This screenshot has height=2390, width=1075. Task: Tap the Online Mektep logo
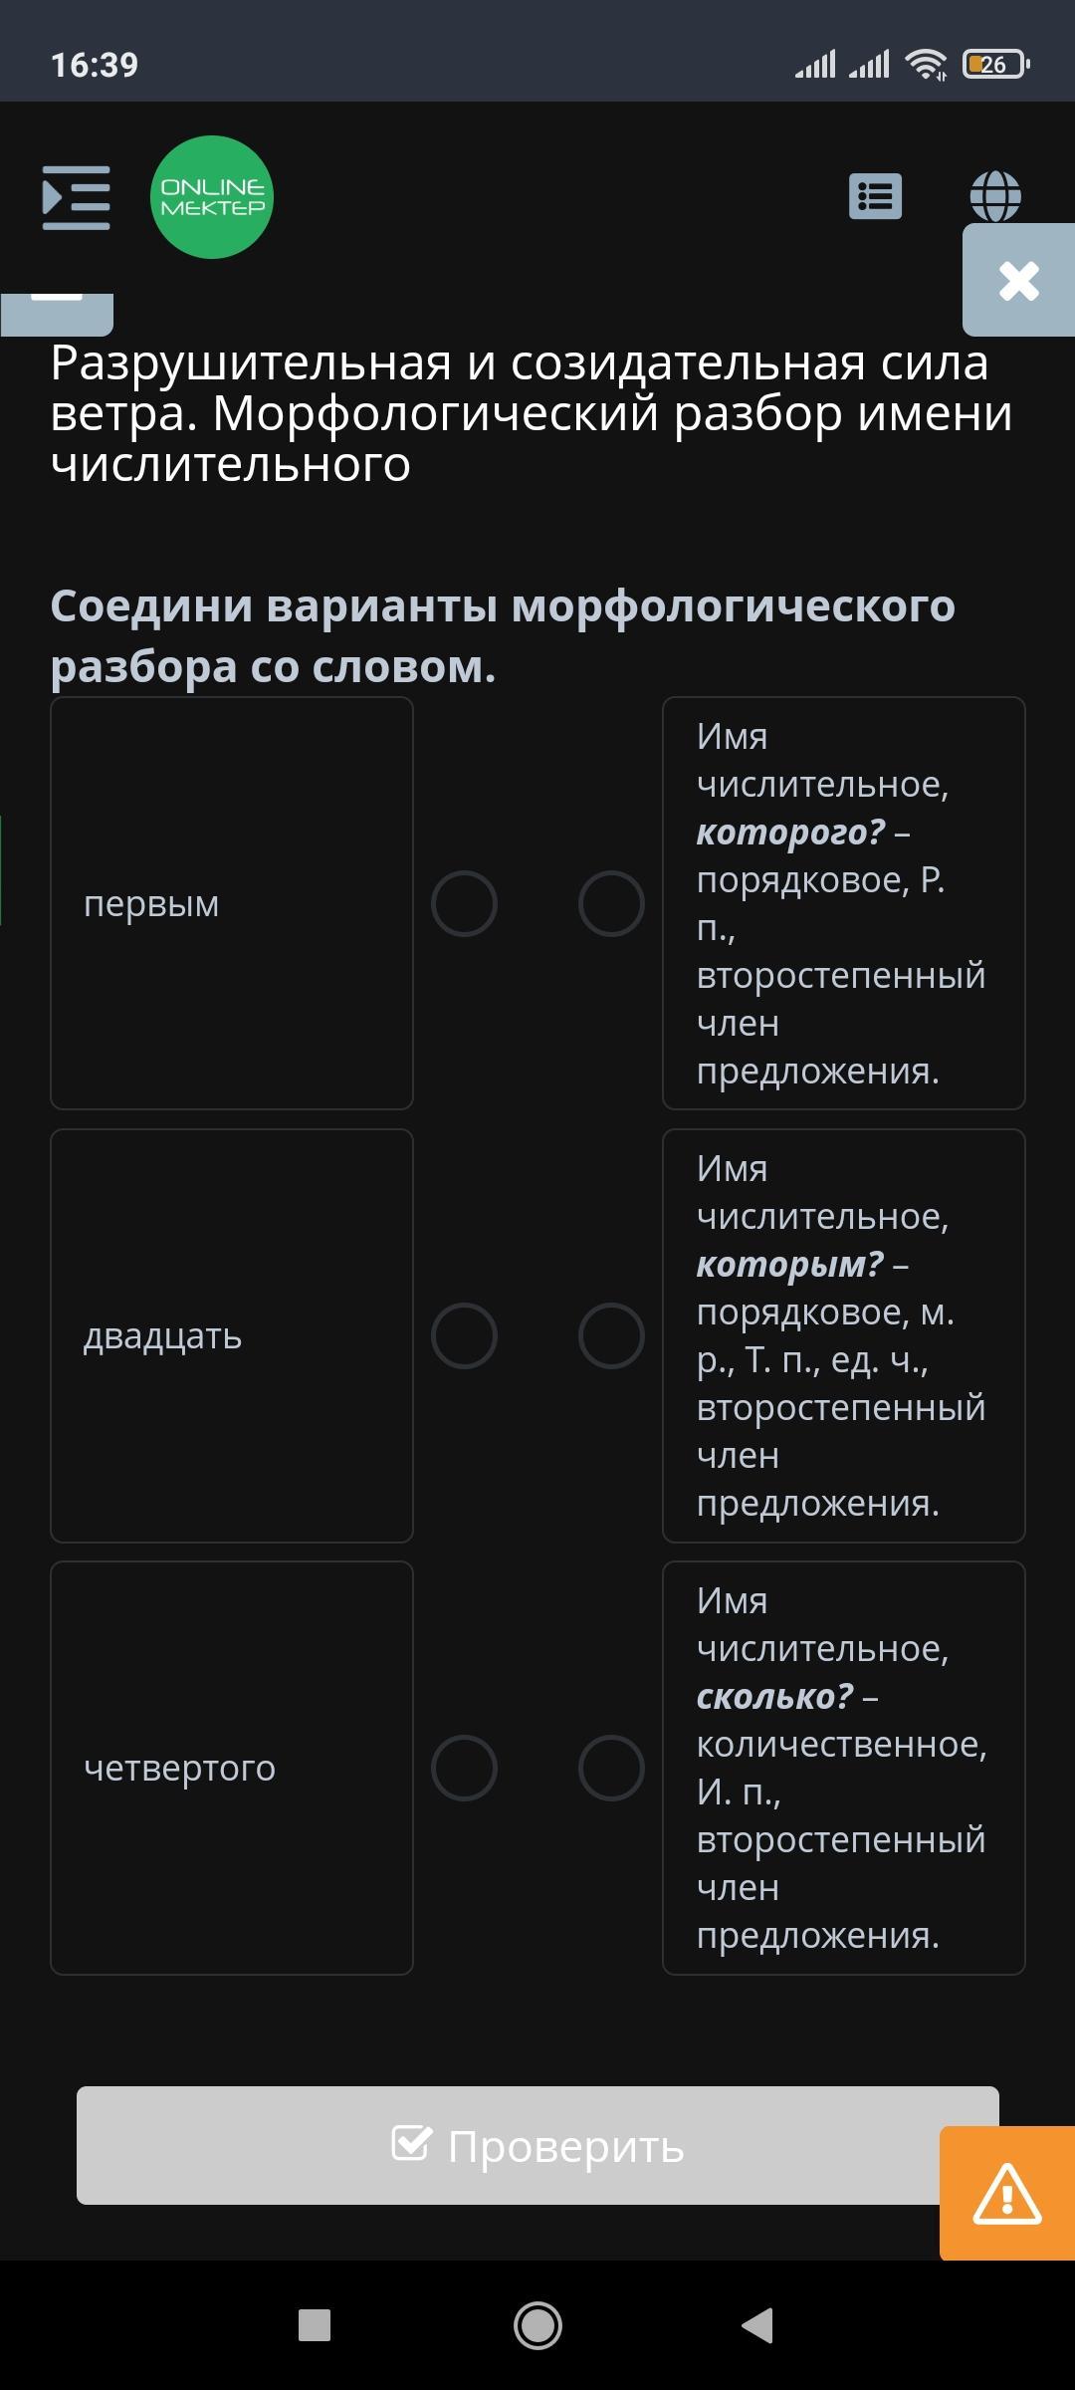coord(212,197)
